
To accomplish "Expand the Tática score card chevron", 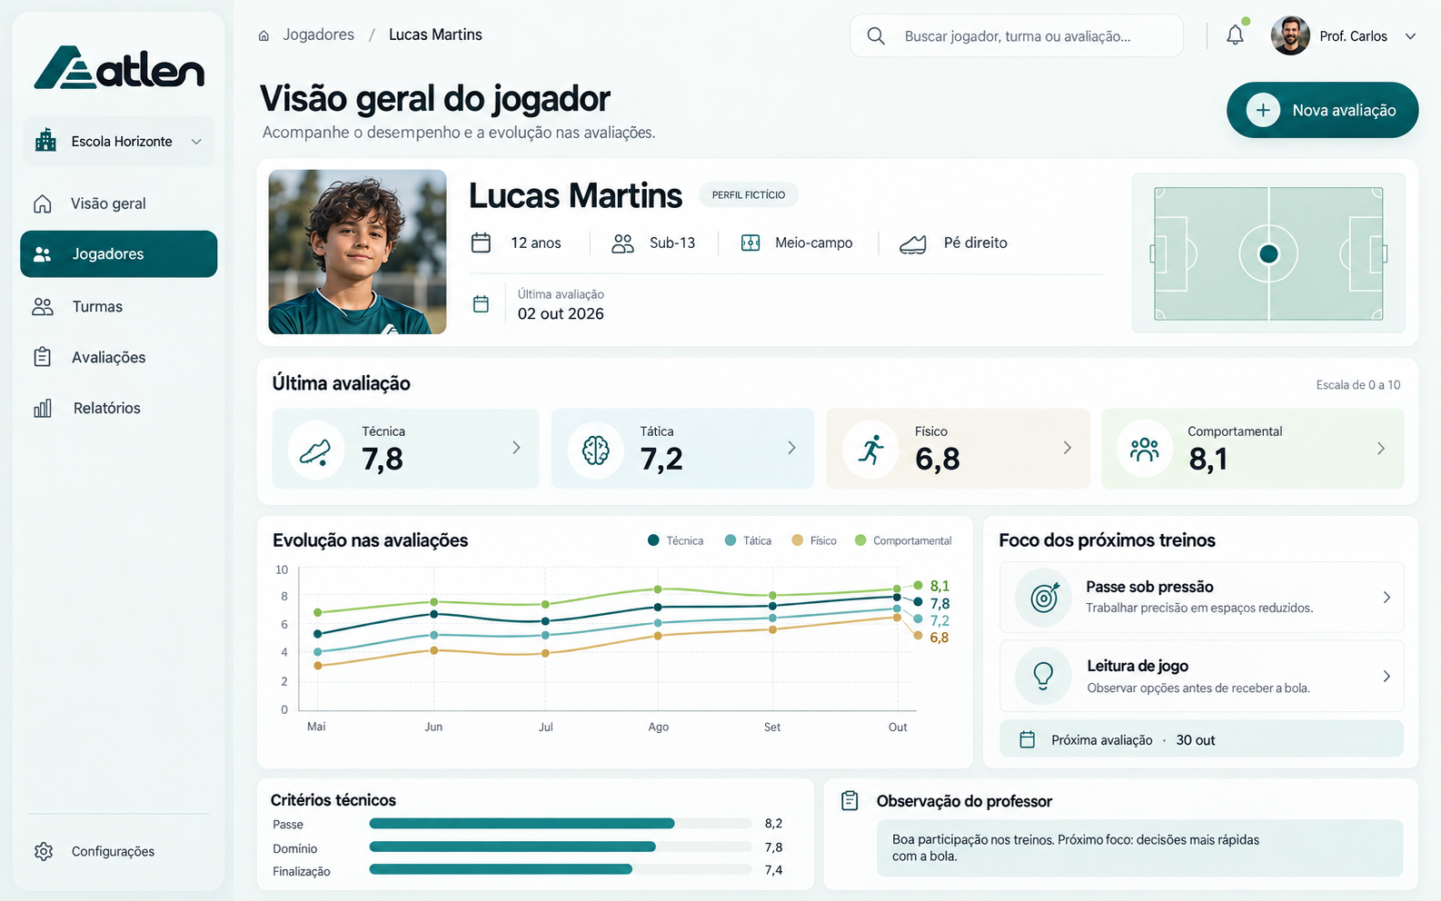I will pyautogui.click(x=791, y=448).
